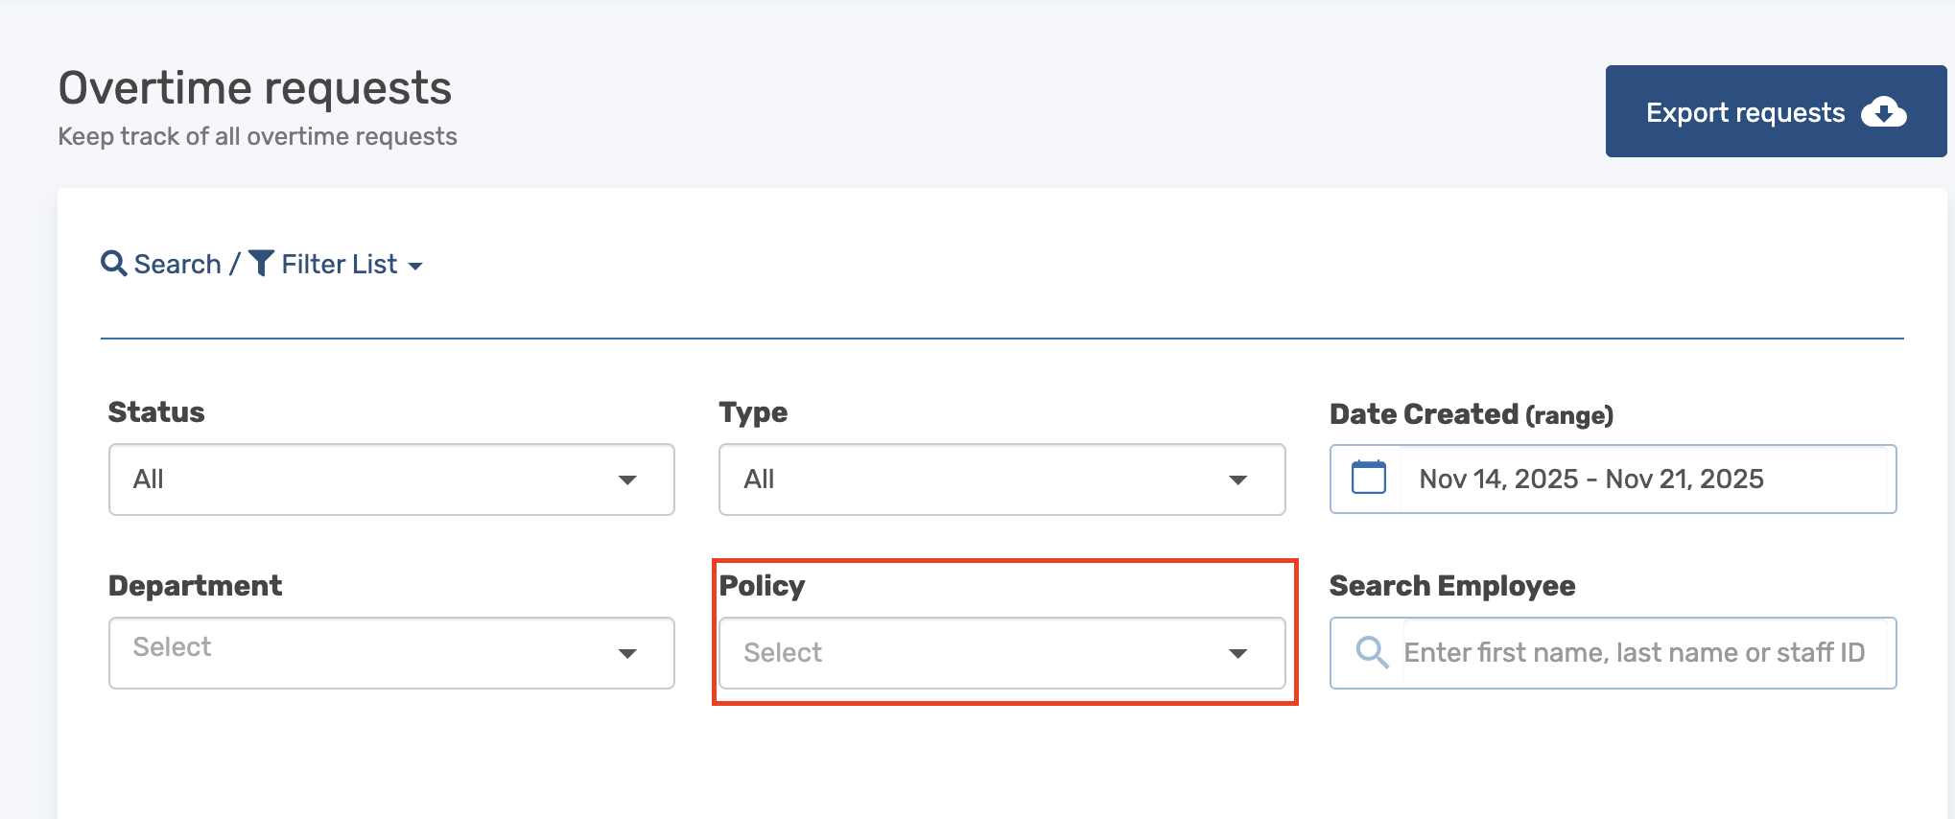Image resolution: width=1955 pixels, height=819 pixels.
Task: Click the Department dropdown arrow
Action: 627,653
